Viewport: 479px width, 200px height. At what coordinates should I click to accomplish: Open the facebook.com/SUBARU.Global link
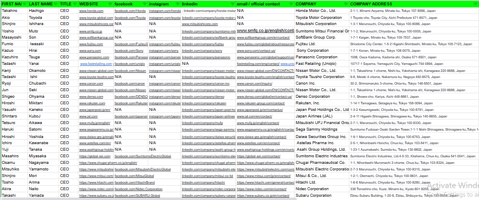tap(137, 196)
